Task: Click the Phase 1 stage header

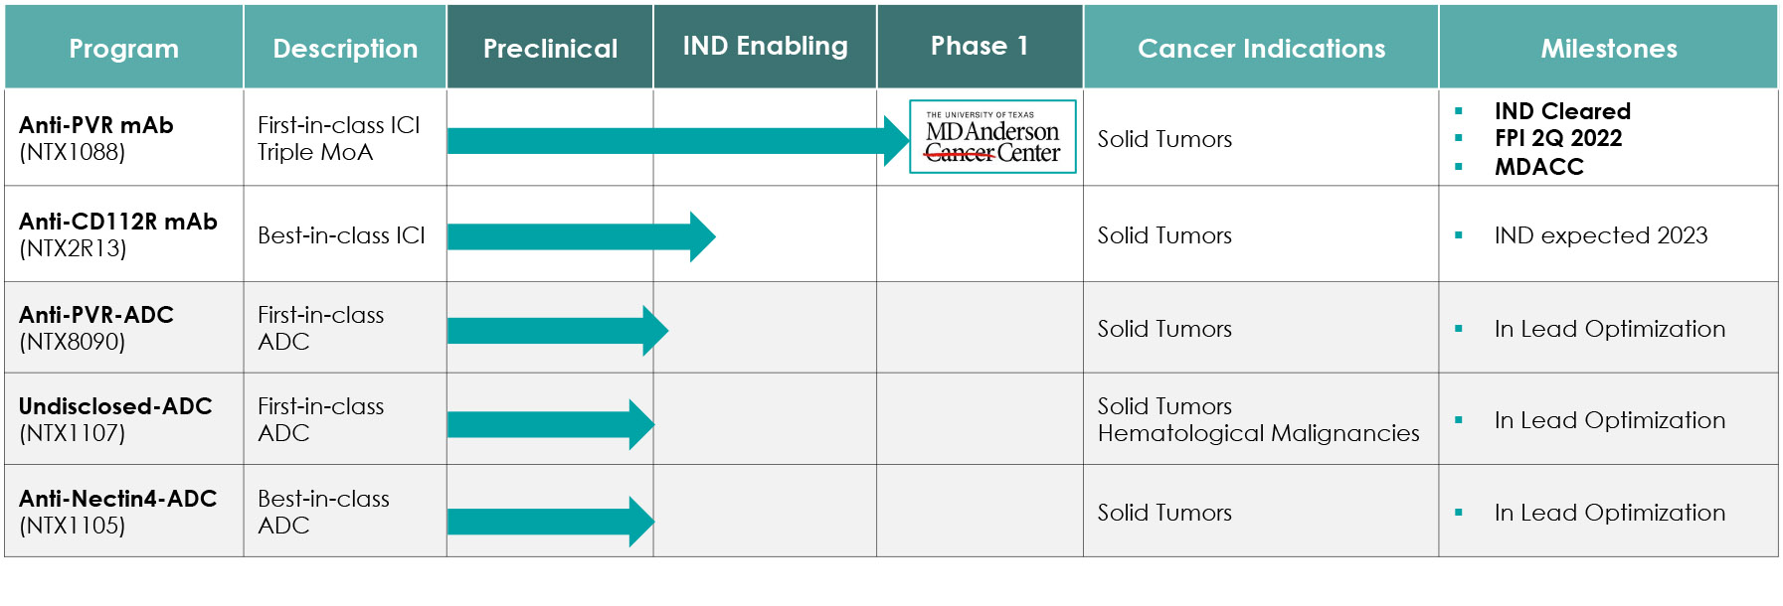Action: pyautogui.click(x=980, y=47)
